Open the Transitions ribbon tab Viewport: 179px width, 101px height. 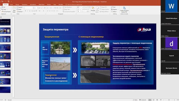[25, 4]
